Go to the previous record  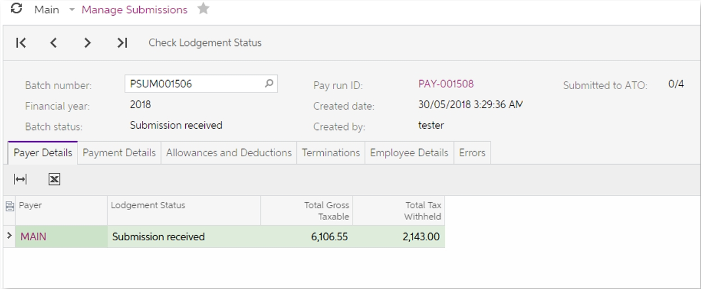coord(53,43)
